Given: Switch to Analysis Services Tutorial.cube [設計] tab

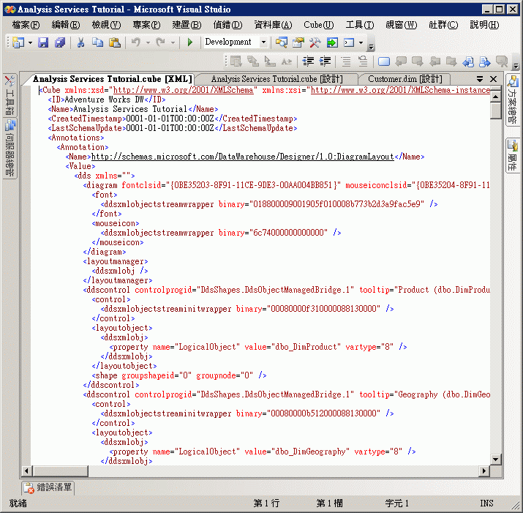Looking at the screenshot, I should (276, 79).
